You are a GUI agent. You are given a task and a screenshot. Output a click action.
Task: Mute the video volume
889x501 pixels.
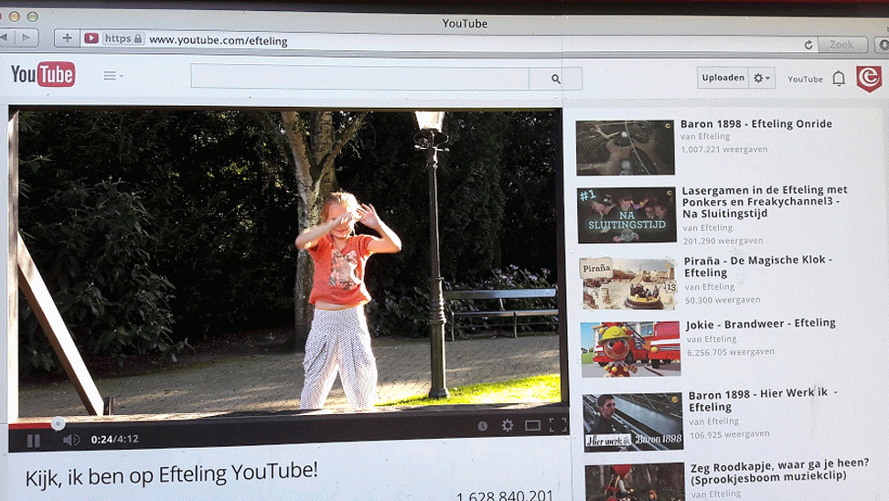(x=70, y=440)
